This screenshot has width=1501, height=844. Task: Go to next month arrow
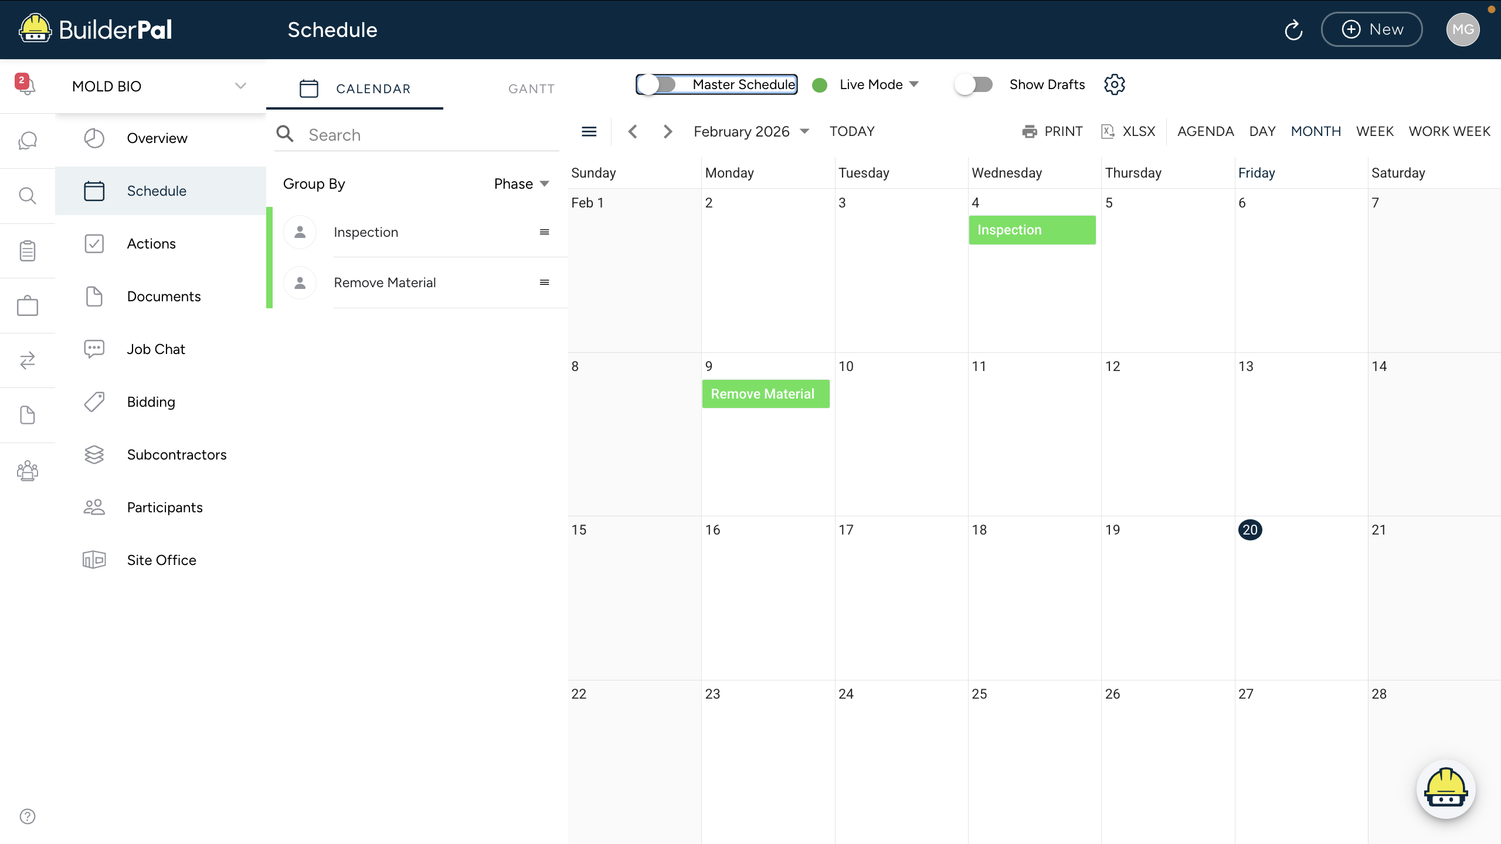(x=667, y=131)
